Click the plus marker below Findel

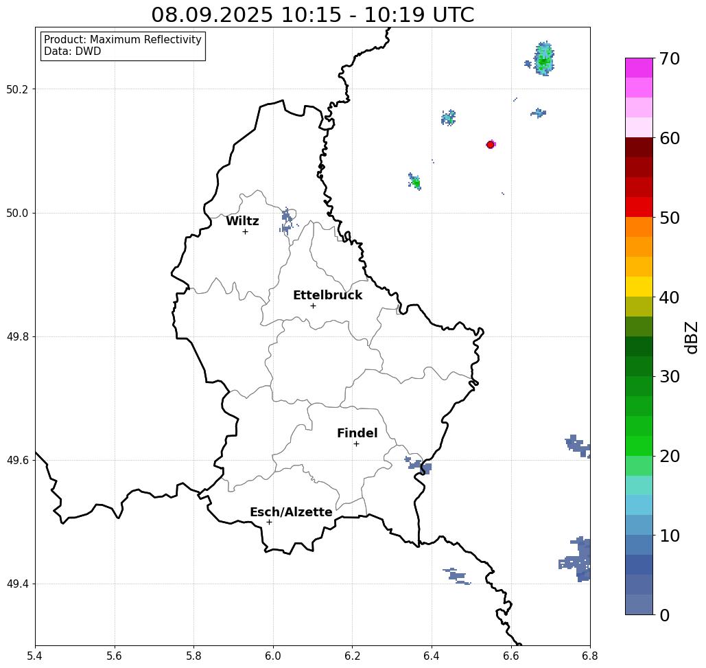coord(356,444)
